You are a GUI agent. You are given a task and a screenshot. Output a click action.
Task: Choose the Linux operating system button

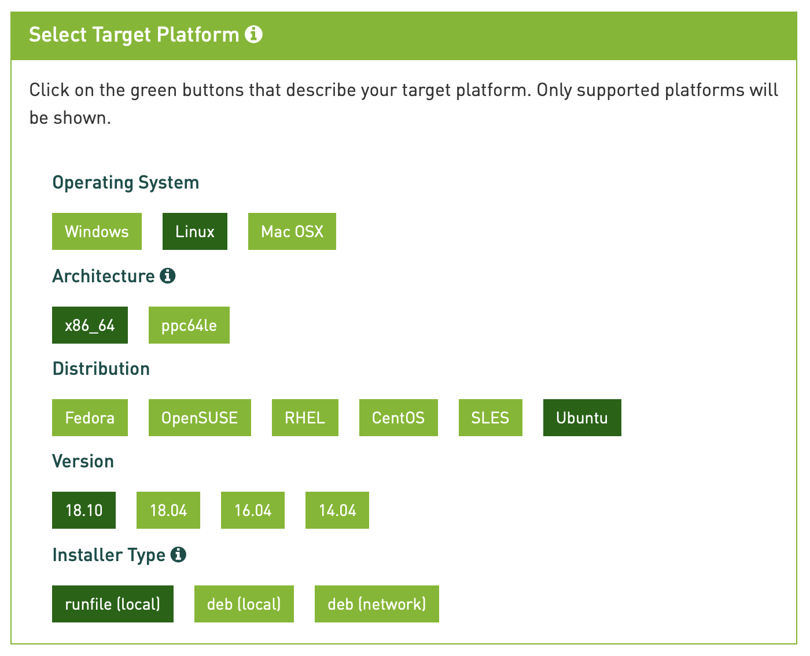[195, 231]
